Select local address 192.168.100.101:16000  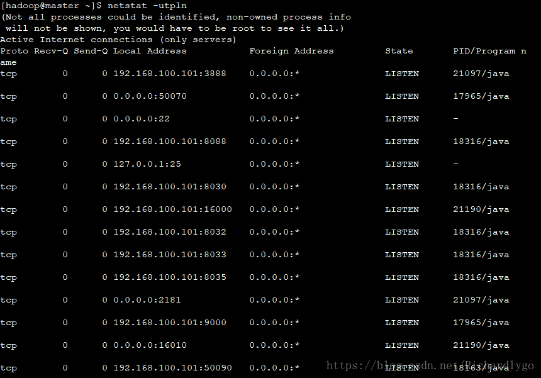coord(172,209)
